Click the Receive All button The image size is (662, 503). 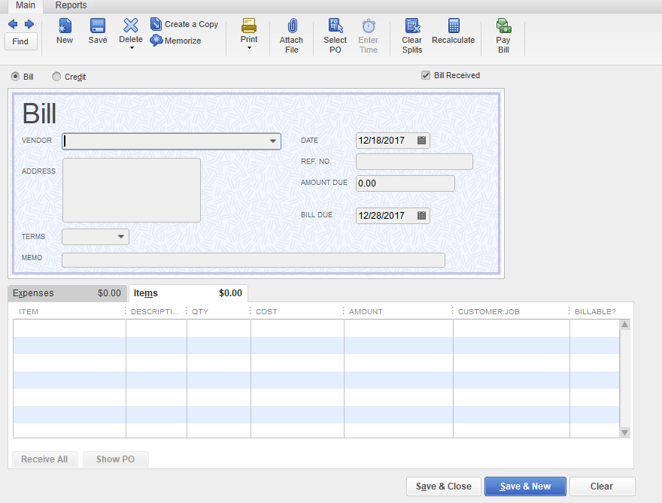(x=44, y=459)
